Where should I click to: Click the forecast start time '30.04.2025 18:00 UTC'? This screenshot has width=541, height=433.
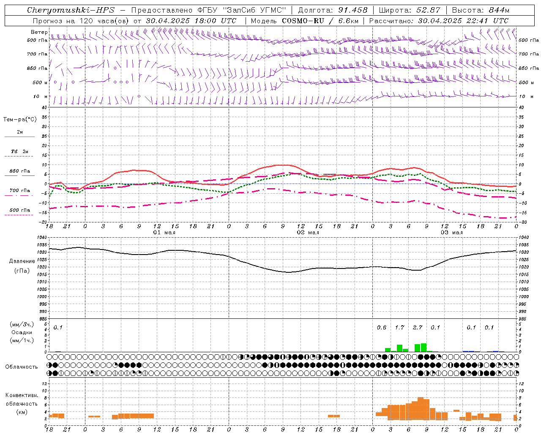click(191, 21)
